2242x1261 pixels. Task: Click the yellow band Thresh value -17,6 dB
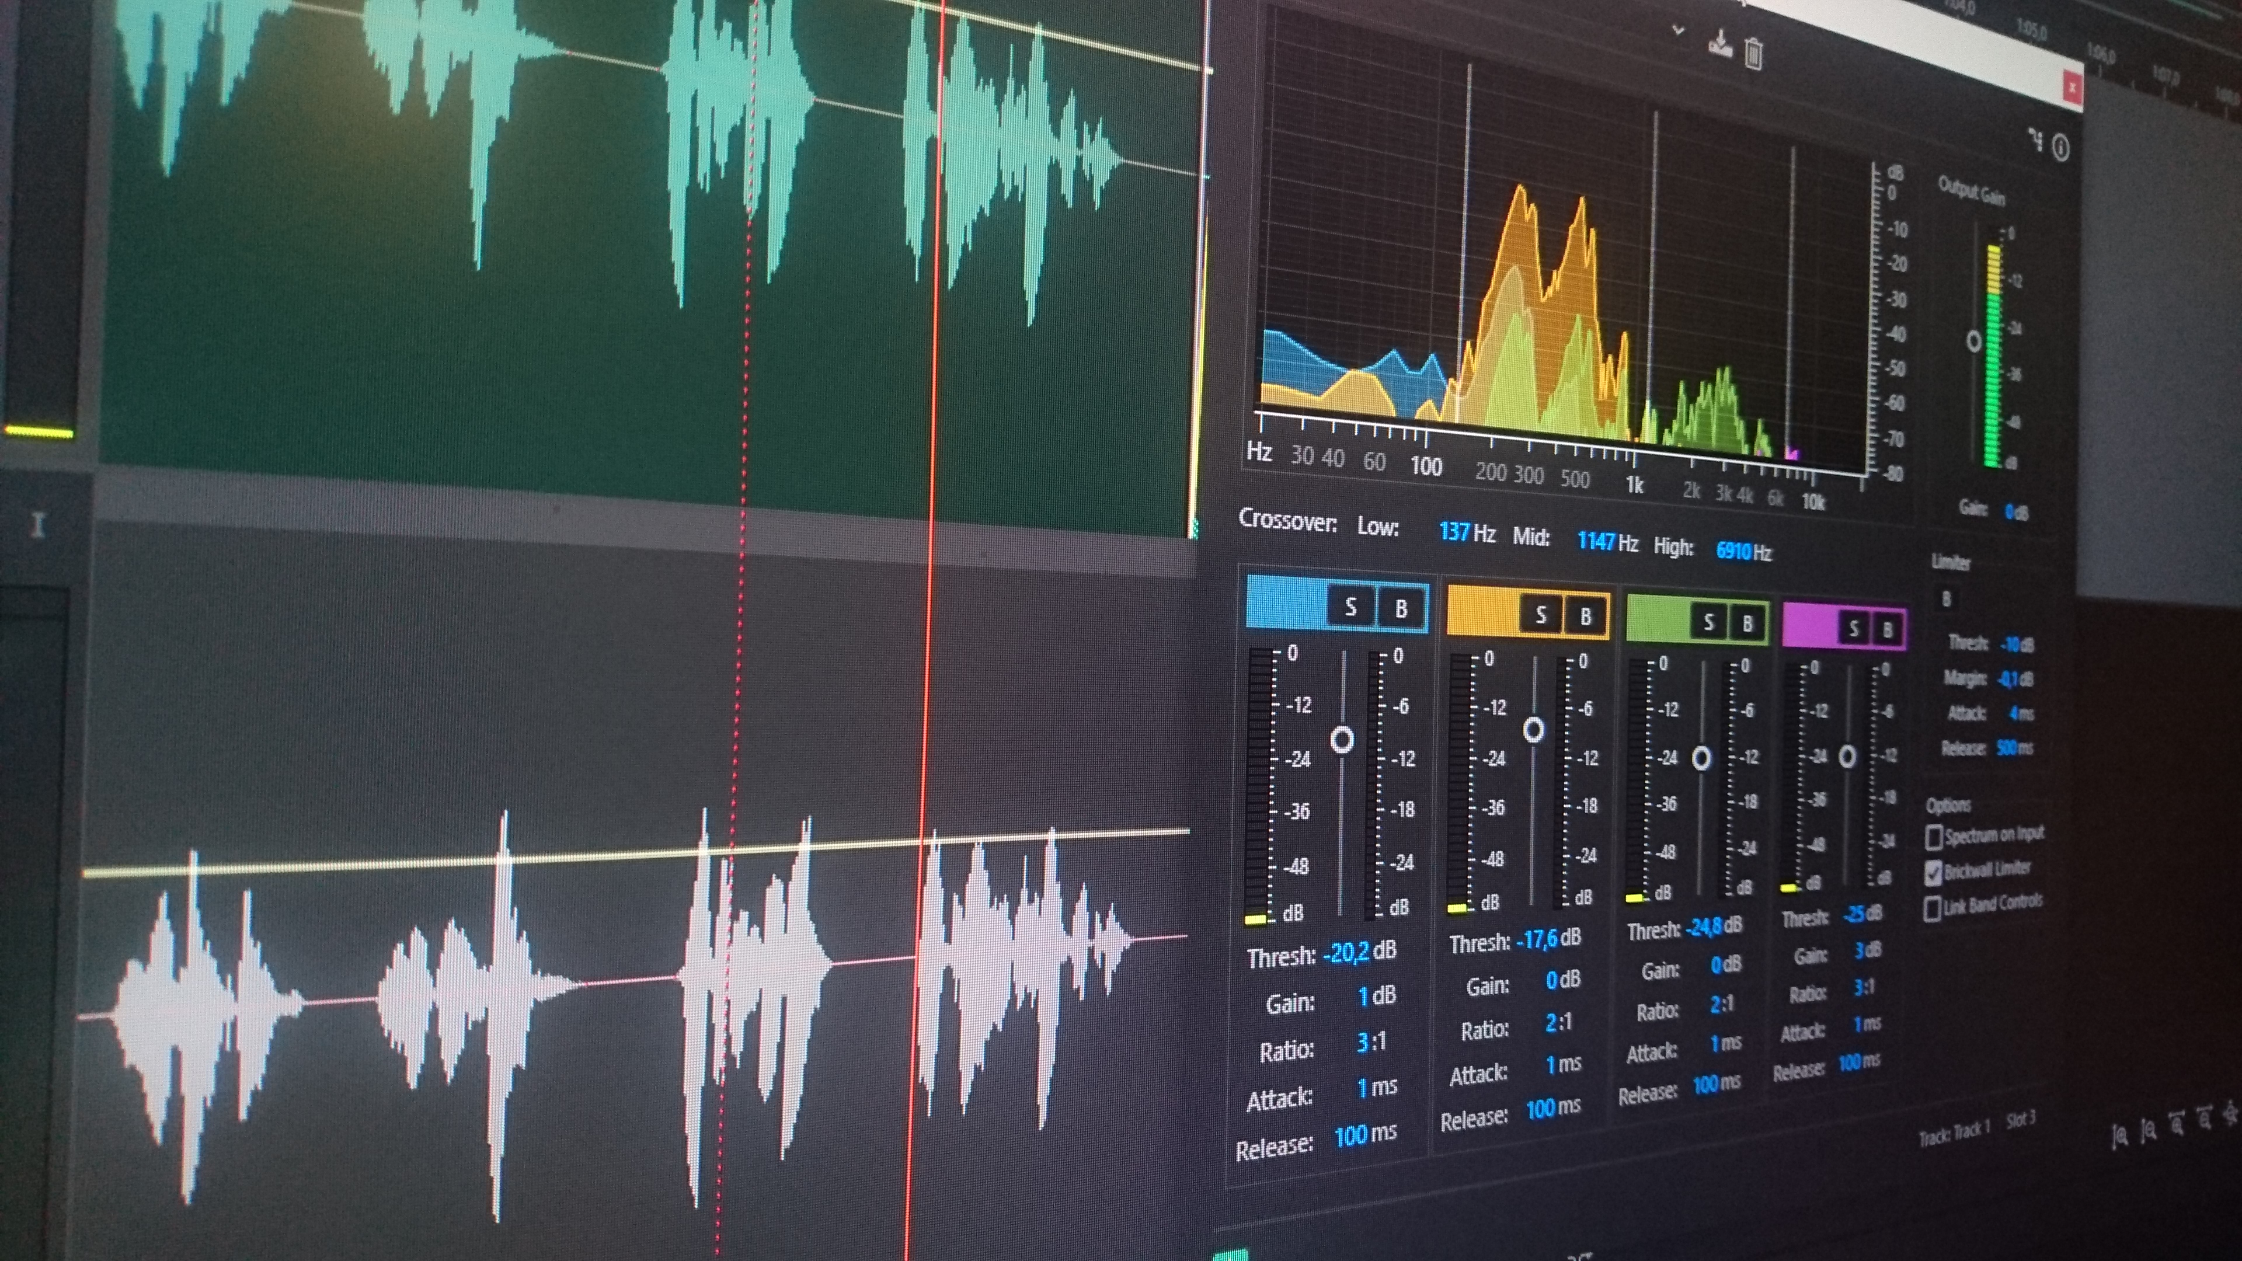1548,939
